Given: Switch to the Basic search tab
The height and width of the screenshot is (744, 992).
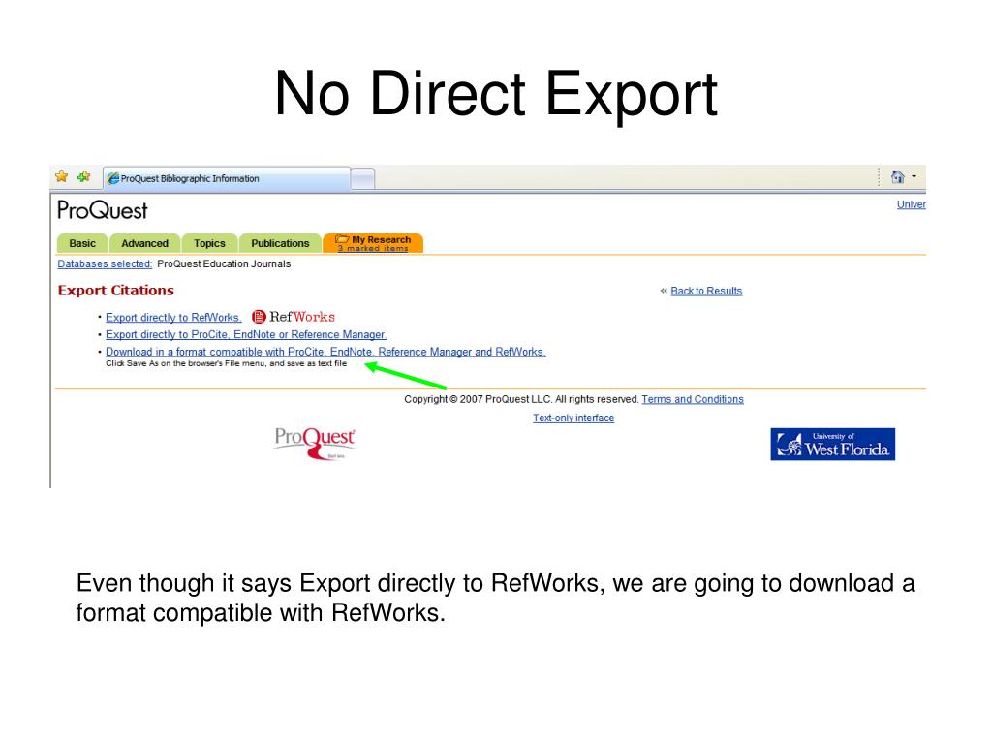Looking at the screenshot, I should tap(82, 243).
